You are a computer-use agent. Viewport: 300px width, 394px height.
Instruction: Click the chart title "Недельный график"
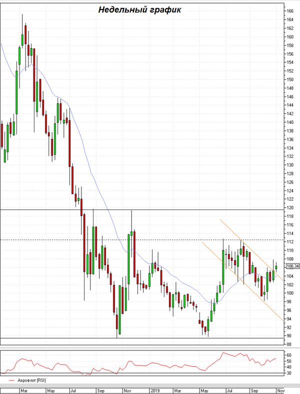click(139, 10)
